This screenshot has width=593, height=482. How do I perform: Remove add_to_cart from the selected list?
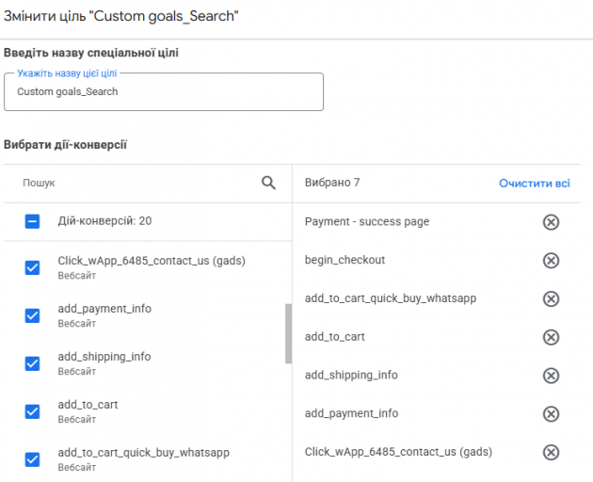[551, 337]
